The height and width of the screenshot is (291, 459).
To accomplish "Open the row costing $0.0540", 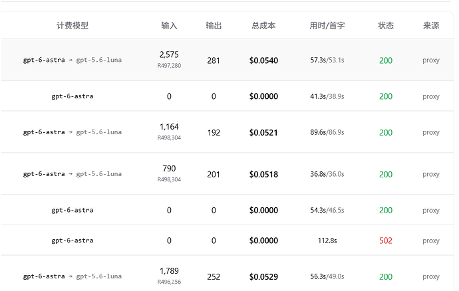I will point(228,60).
